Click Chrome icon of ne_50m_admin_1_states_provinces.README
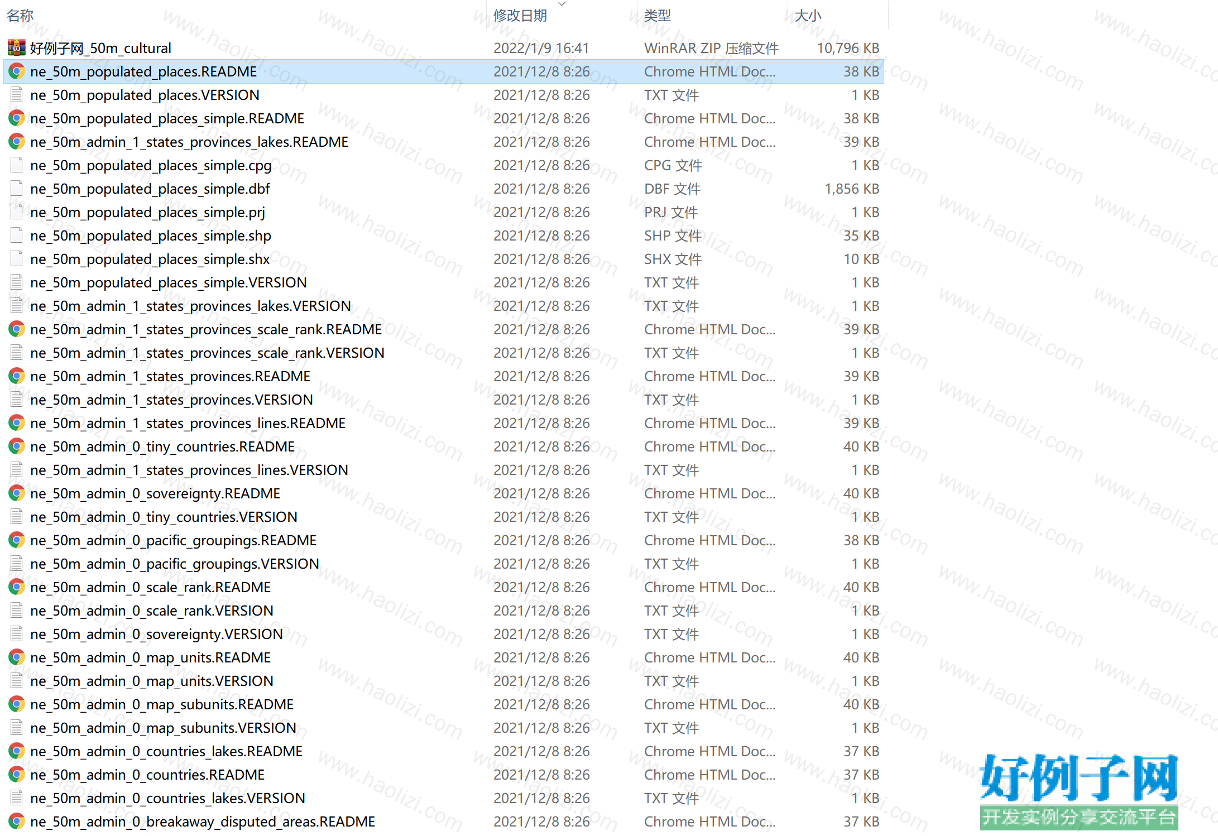 click(17, 376)
